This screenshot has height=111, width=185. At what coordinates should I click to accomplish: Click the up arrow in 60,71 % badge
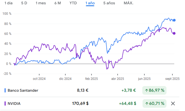coord(146,103)
